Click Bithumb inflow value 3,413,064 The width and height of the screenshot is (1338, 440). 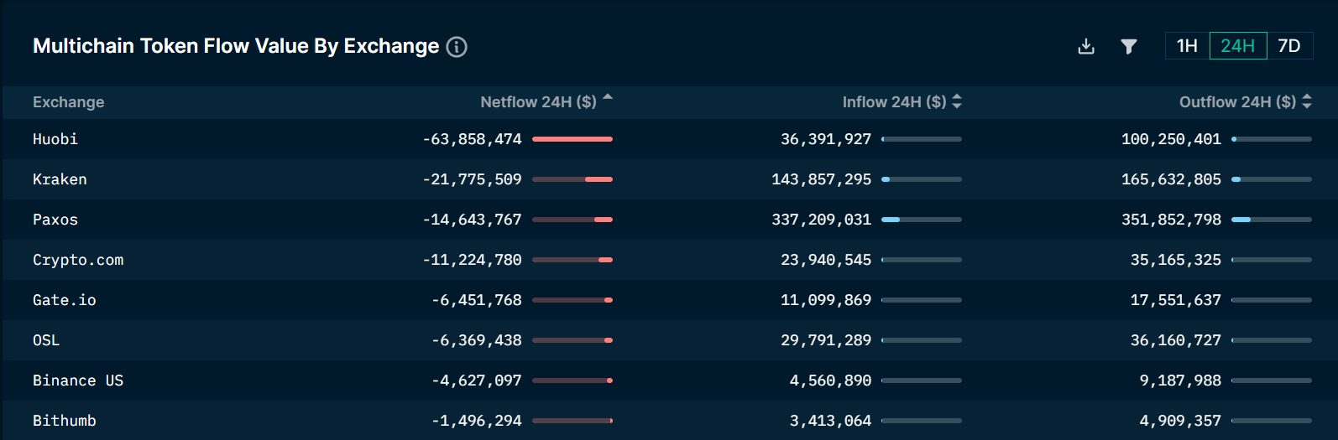click(831, 421)
